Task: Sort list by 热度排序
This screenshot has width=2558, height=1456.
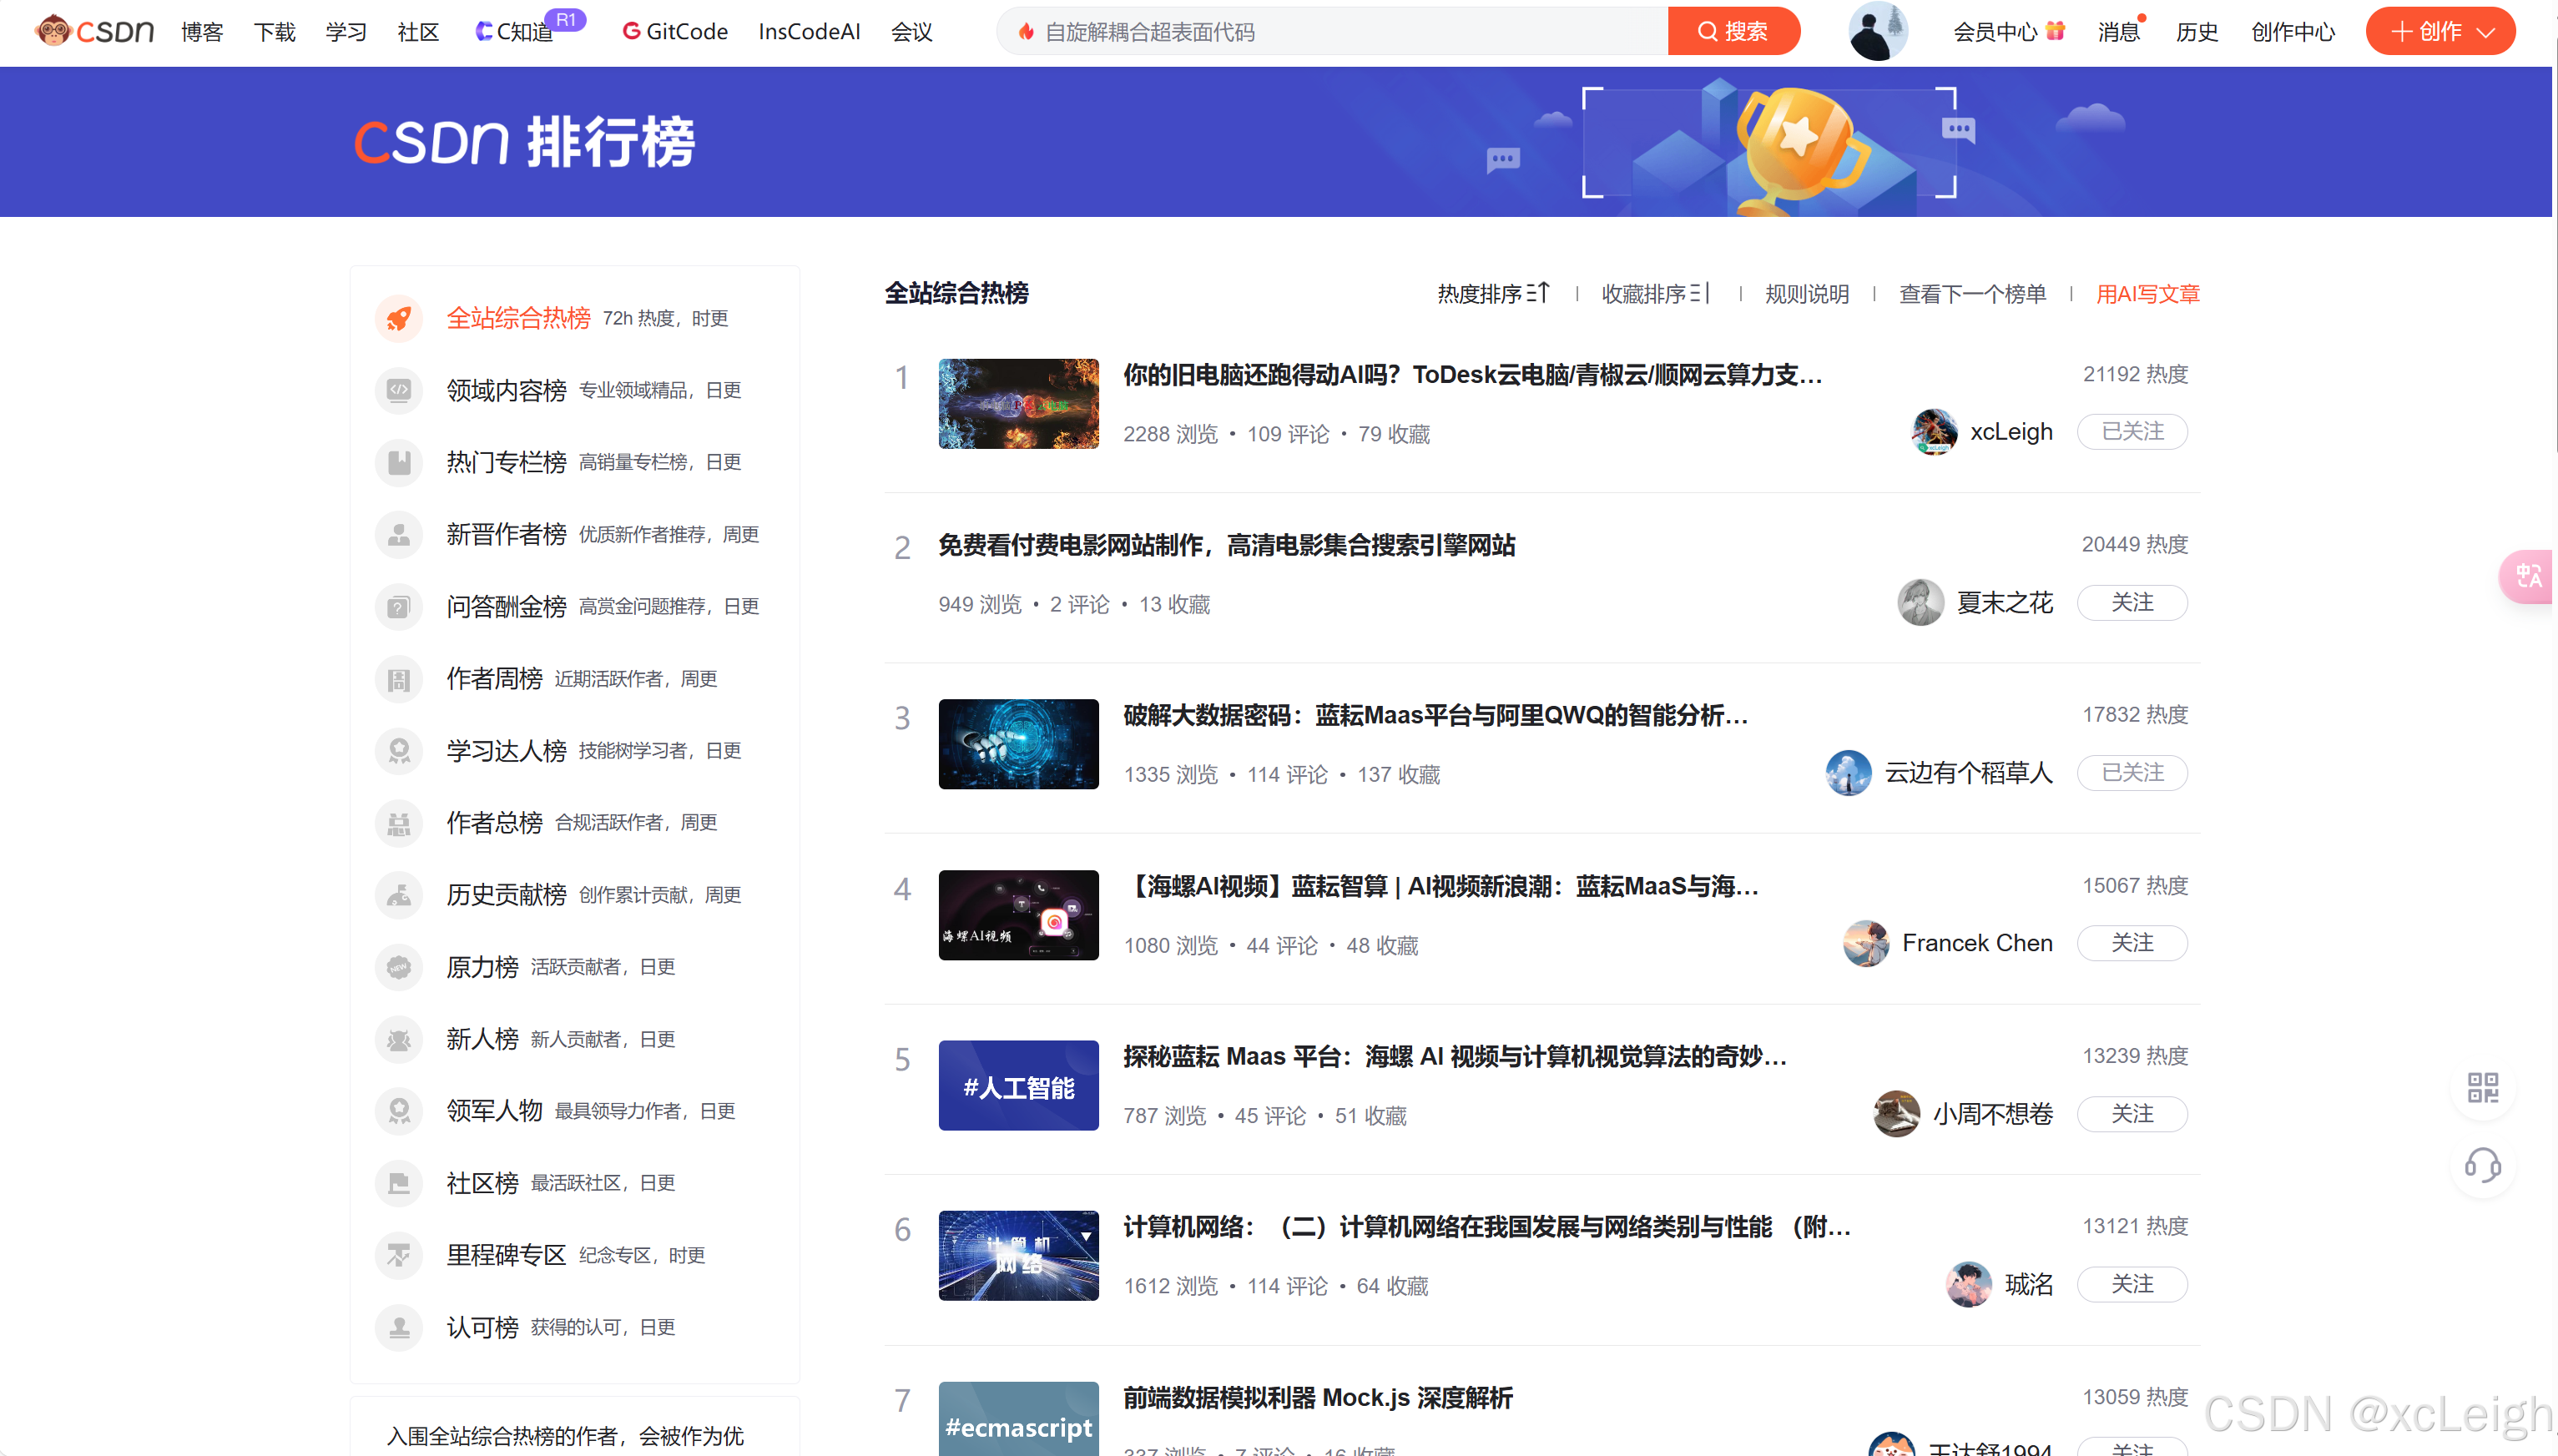Action: point(1493,294)
